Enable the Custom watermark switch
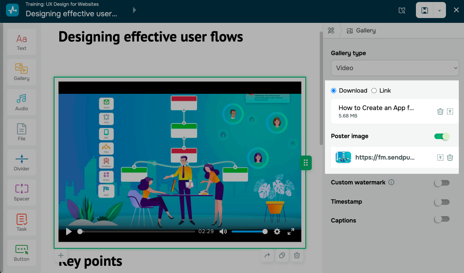The image size is (464, 273). [442, 182]
